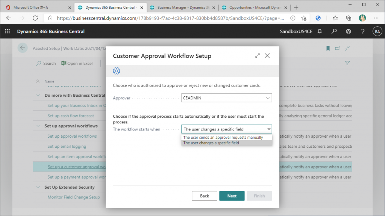385x216 pixels.
Task: Open the help question mark icon
Action: coord(363,31)
